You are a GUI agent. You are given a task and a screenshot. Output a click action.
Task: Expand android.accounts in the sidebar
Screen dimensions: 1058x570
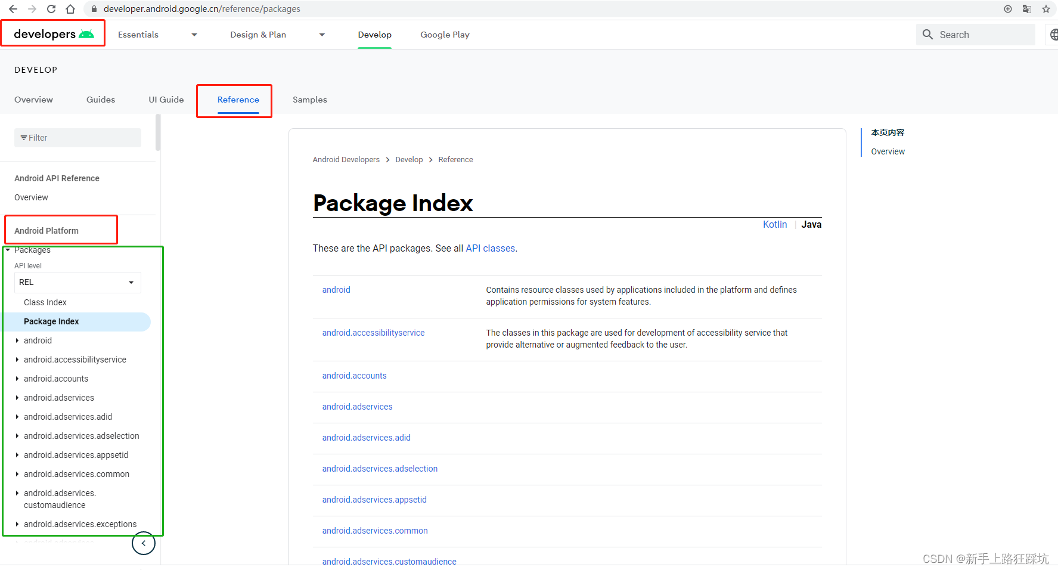tap(17, 379)
